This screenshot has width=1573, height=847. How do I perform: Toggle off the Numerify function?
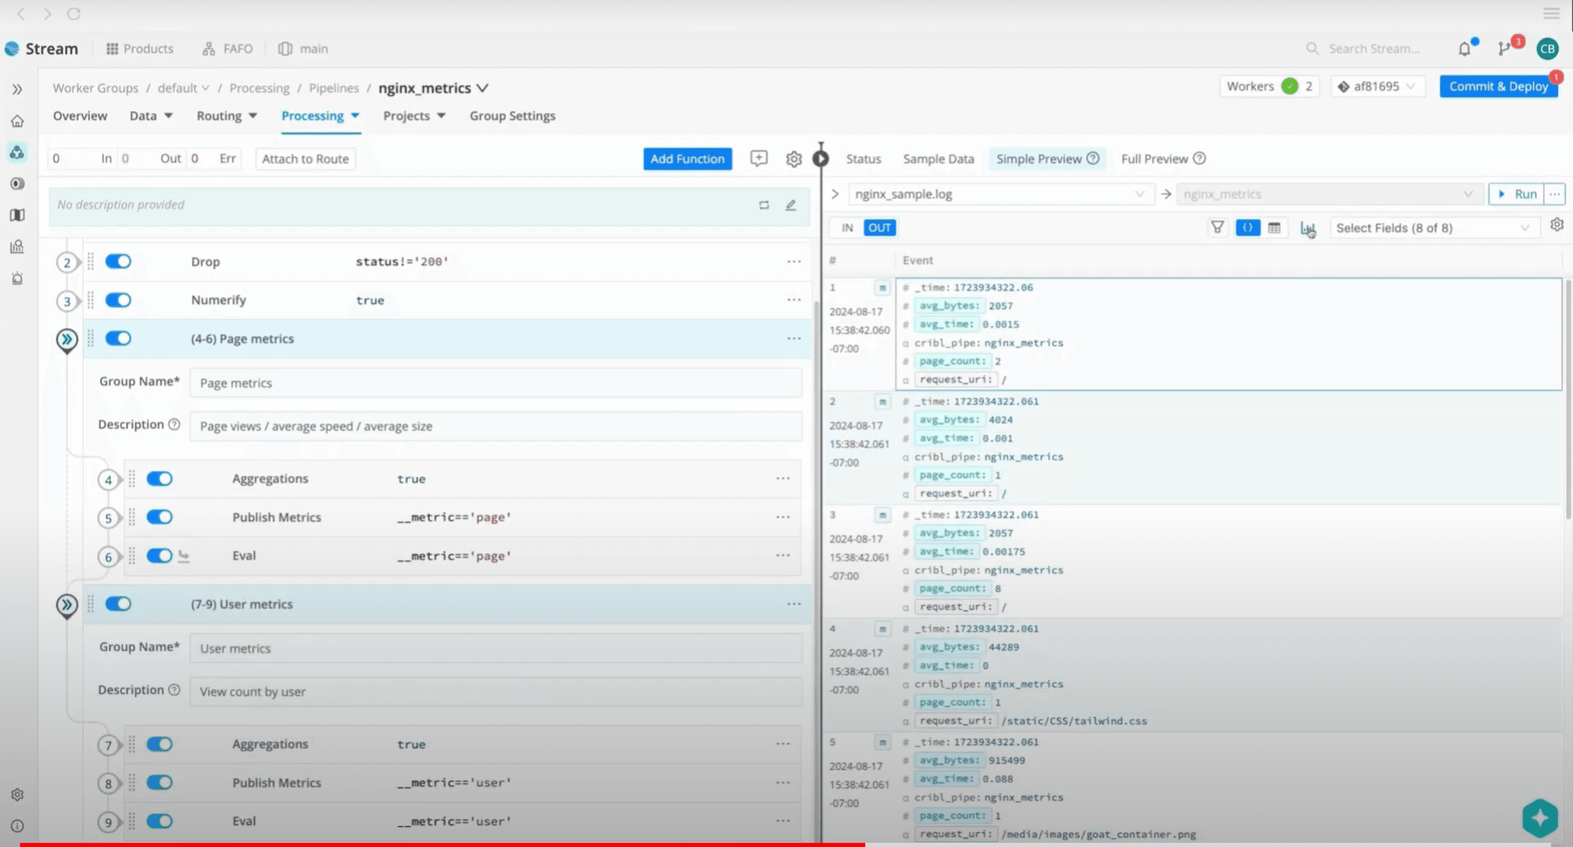point(118,300)
